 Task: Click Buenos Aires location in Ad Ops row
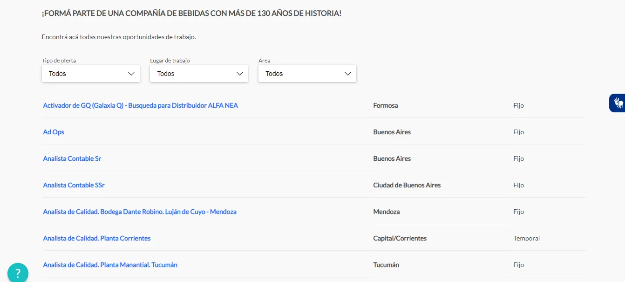(x=392, y=132)
